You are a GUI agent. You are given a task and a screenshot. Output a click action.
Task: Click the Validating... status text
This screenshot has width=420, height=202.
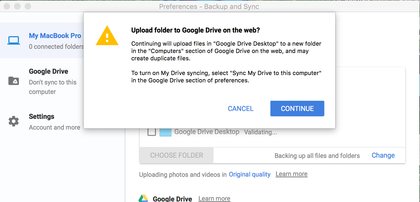point(260,132)
